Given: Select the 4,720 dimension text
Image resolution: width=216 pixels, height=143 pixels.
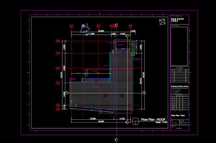Looking at the screenshot, I should [x=122, y=119].
